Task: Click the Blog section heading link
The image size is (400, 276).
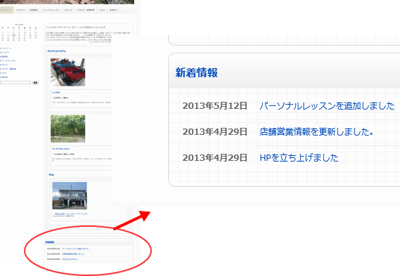Action: point(51,175)
